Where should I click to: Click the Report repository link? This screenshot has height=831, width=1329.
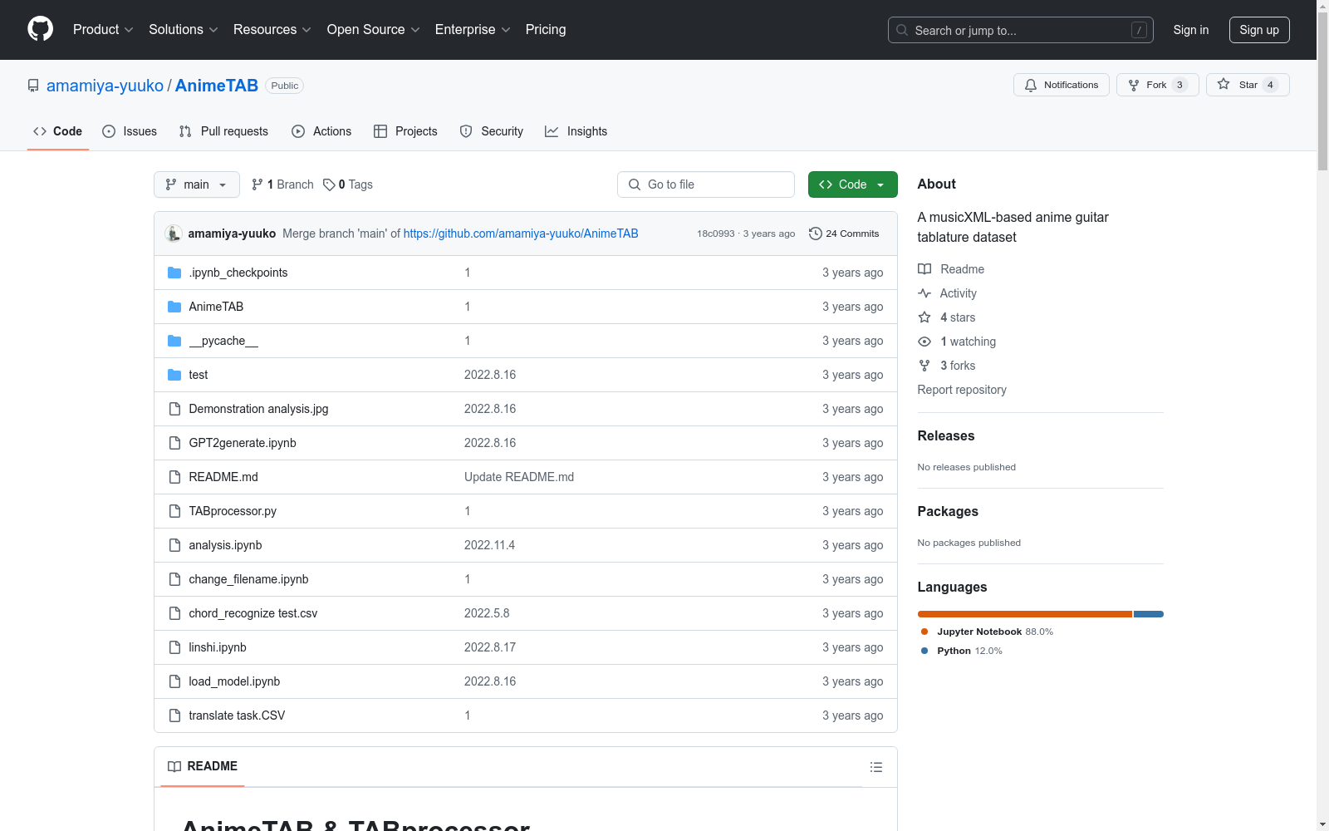coord(962,390)
